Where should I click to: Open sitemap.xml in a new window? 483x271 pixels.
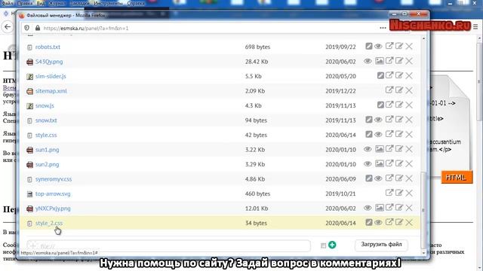389,90
